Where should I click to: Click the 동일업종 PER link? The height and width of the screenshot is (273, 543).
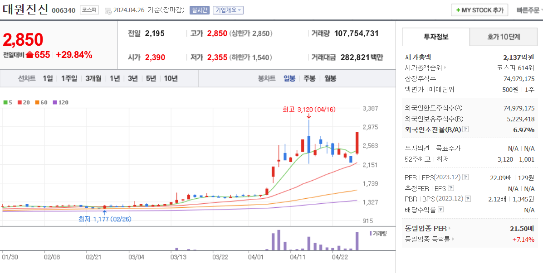coord(426,229)
